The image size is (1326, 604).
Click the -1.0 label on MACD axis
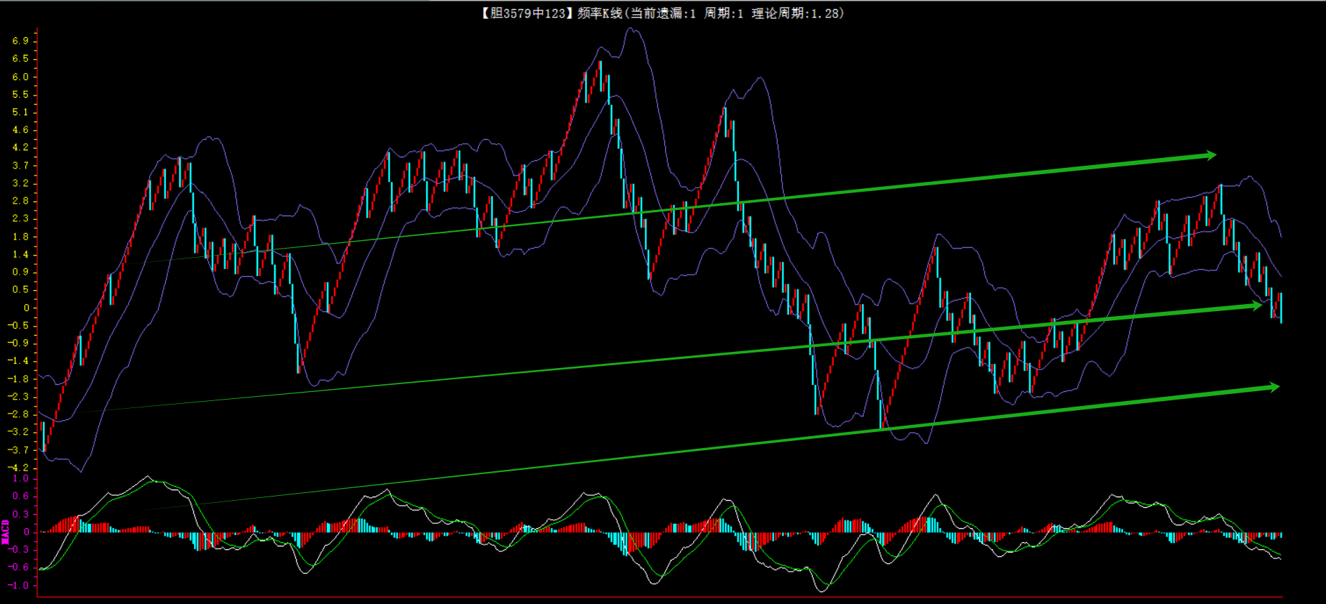tap(19, 585)
